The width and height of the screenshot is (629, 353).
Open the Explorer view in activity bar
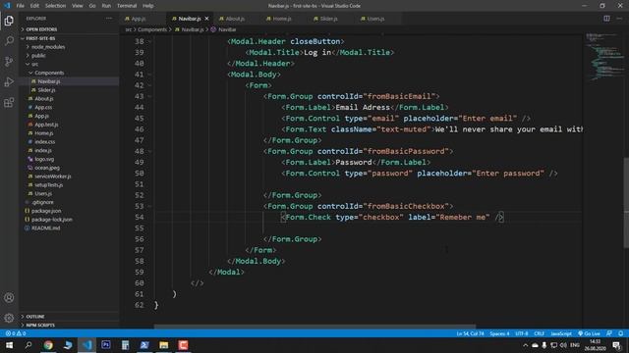[9, 21]
